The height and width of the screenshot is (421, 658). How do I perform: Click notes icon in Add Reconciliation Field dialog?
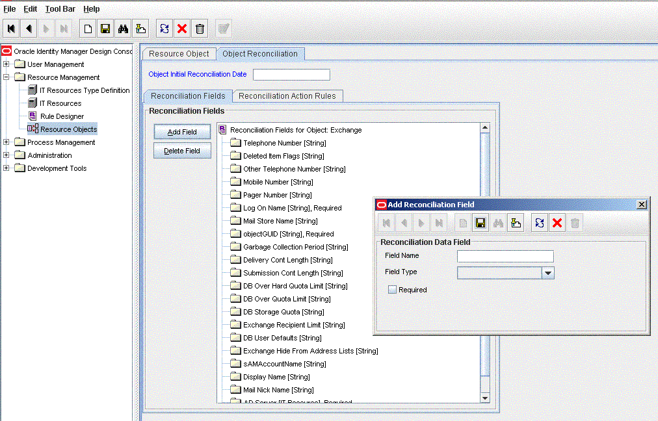[x=516, y=223]
